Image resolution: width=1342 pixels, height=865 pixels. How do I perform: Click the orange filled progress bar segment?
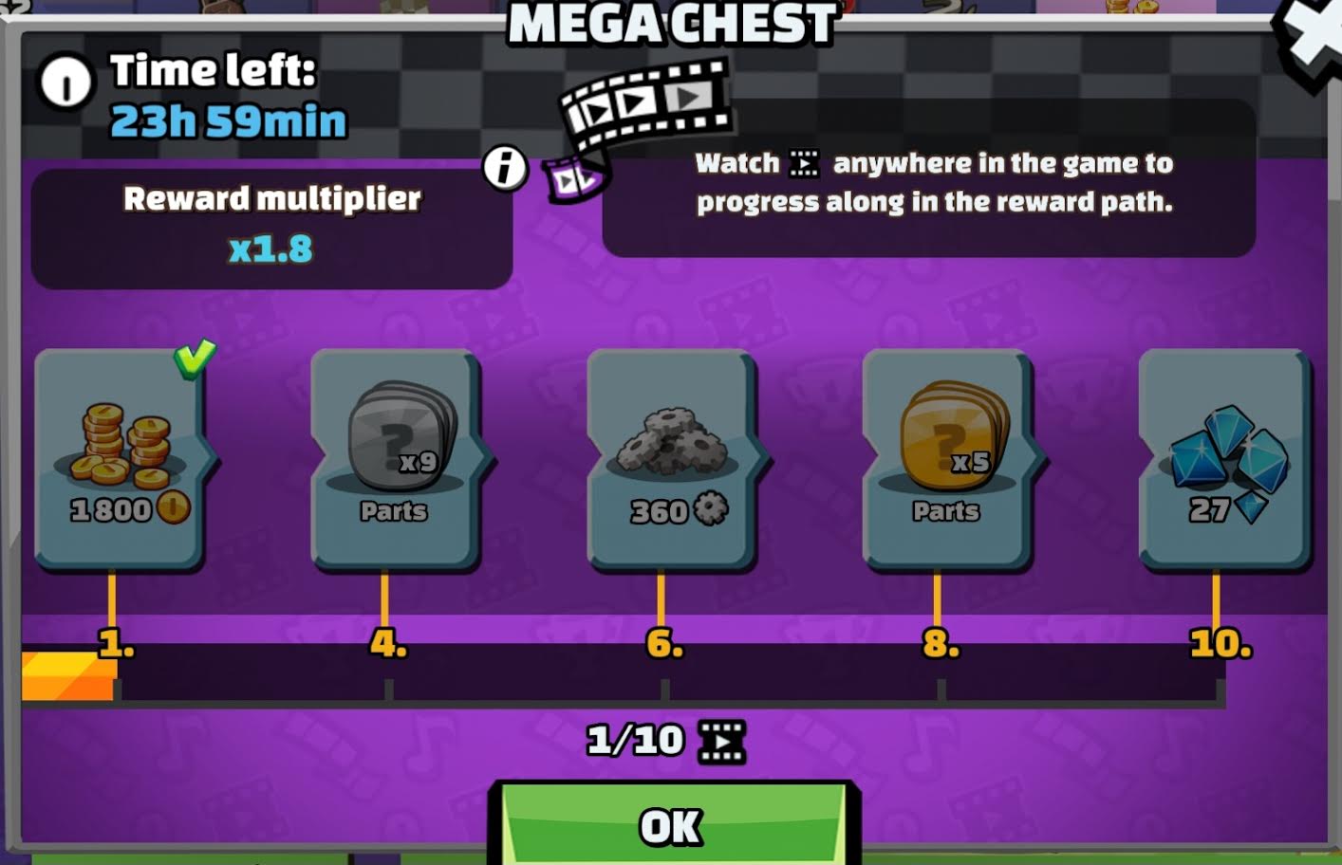69,675
